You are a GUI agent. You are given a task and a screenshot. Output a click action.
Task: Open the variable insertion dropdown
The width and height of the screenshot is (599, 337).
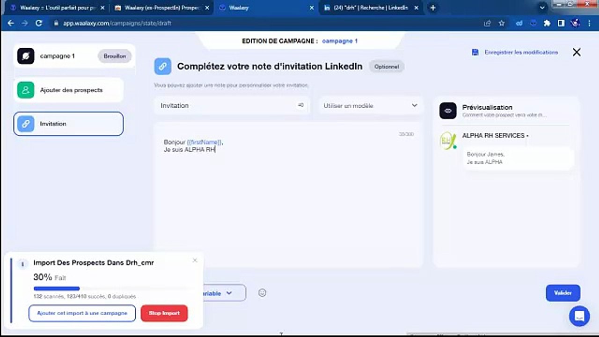tap(225, 293)
